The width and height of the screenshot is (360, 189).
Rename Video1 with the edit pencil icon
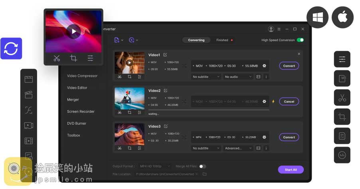(165, 55)
